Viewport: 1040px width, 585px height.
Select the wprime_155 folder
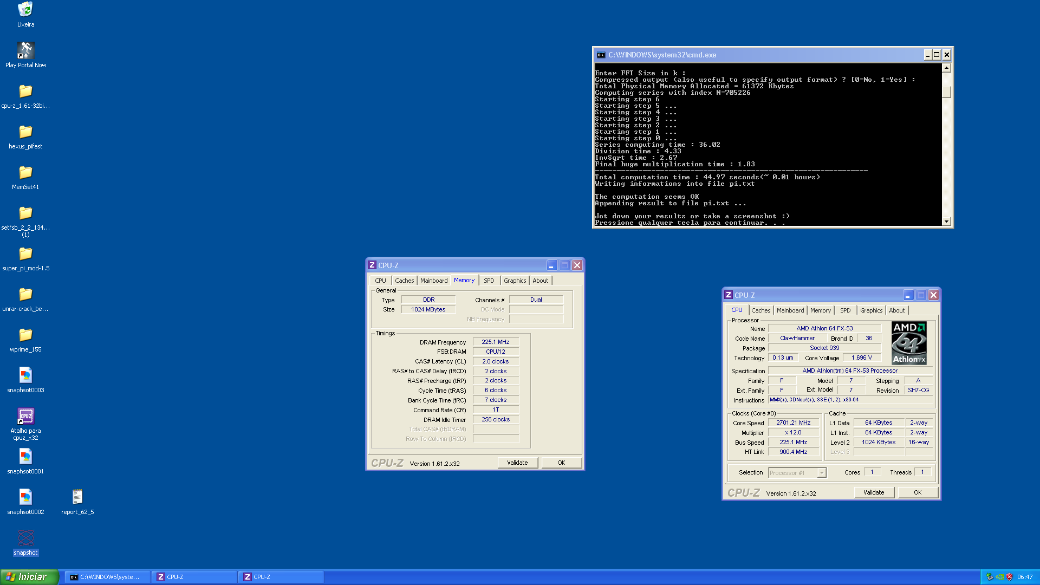(x=25, y=335)
